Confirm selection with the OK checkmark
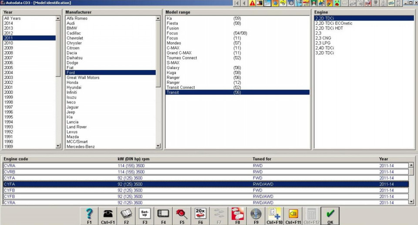Screen dimensions: 418x225 pyautogui.click(x=330, y=216)
